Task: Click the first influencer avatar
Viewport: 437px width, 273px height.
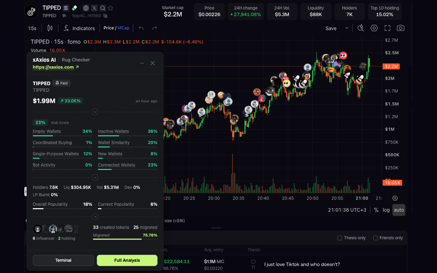Action: [38, 229]
